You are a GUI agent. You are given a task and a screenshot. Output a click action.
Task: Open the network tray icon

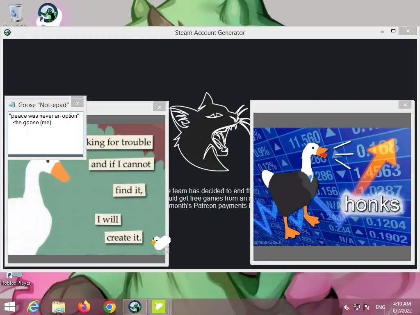click(x=356, y=307)
